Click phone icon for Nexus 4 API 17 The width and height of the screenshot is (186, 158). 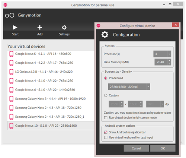11,63
